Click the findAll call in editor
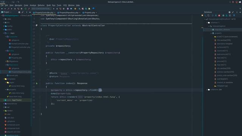This screenshot has height=136, width=242. click(94, 90)
